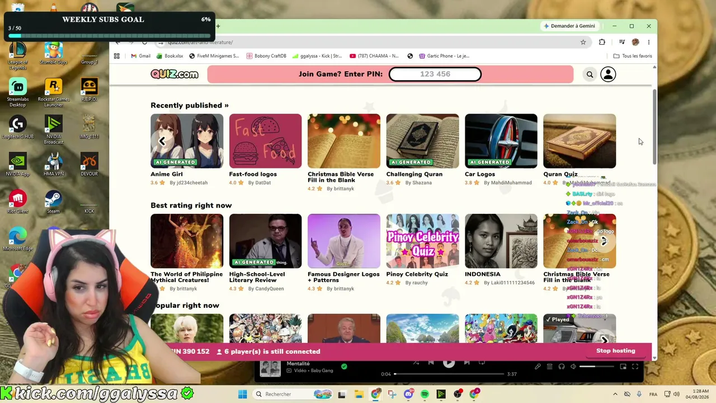Image resolution: width=716 pixels, height=403 pixels.
Task: Open Snipping Tool from the taskbar
Action: tap(392, 394)
